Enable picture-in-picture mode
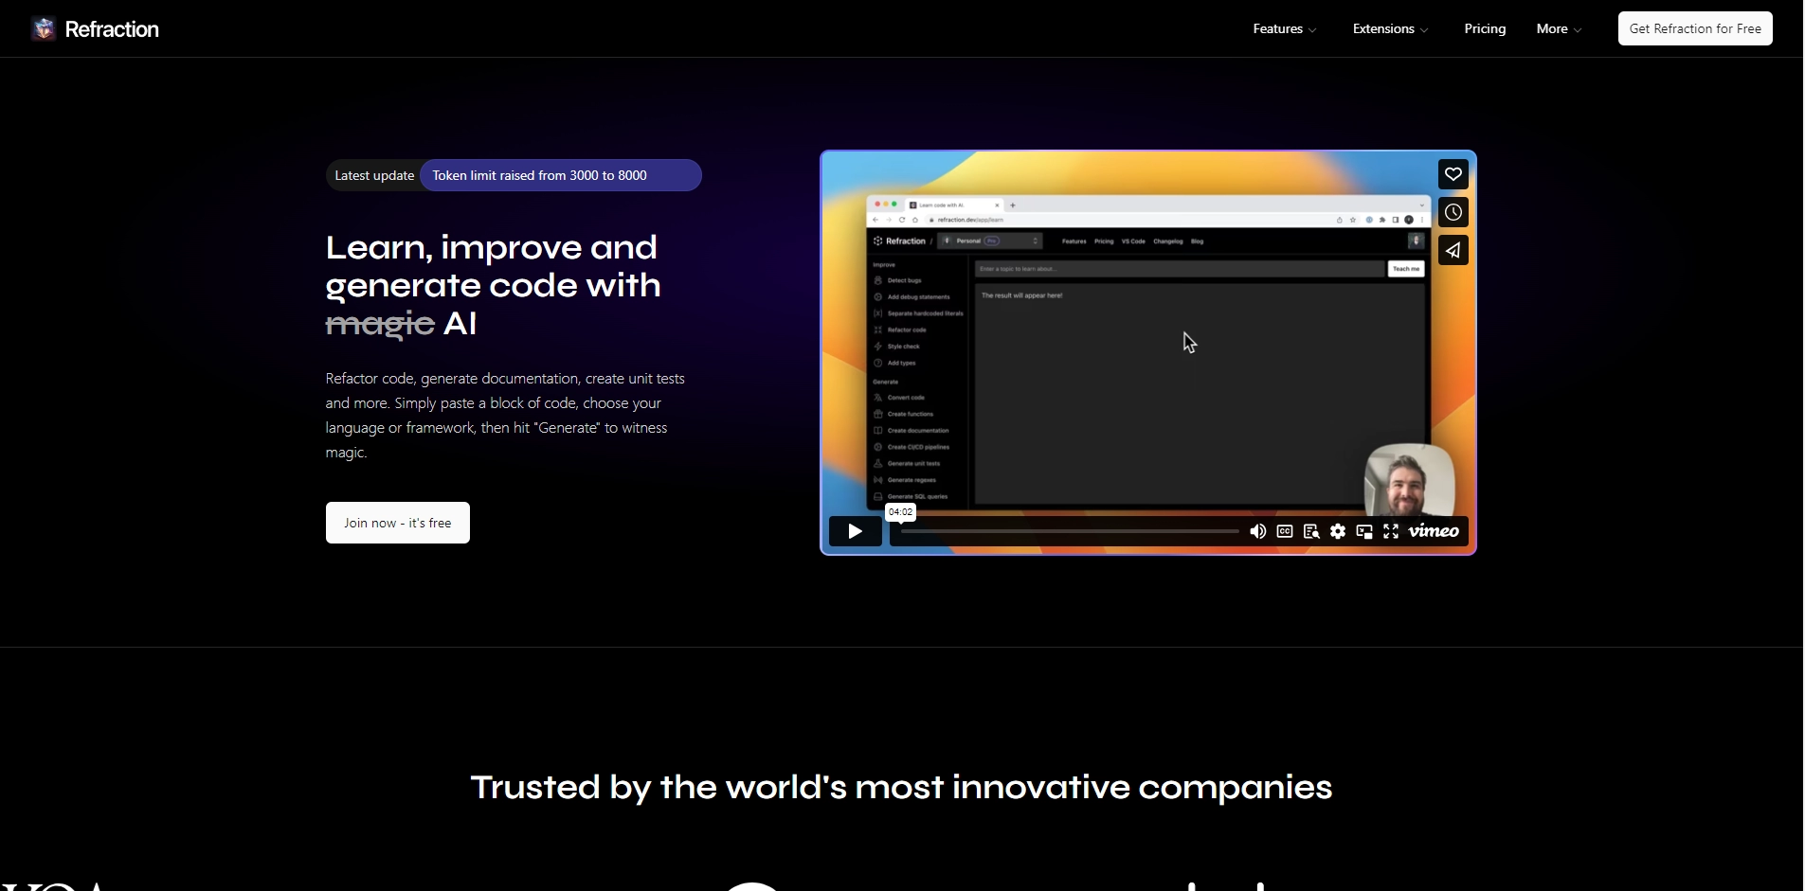 [x=1364, y=531]
